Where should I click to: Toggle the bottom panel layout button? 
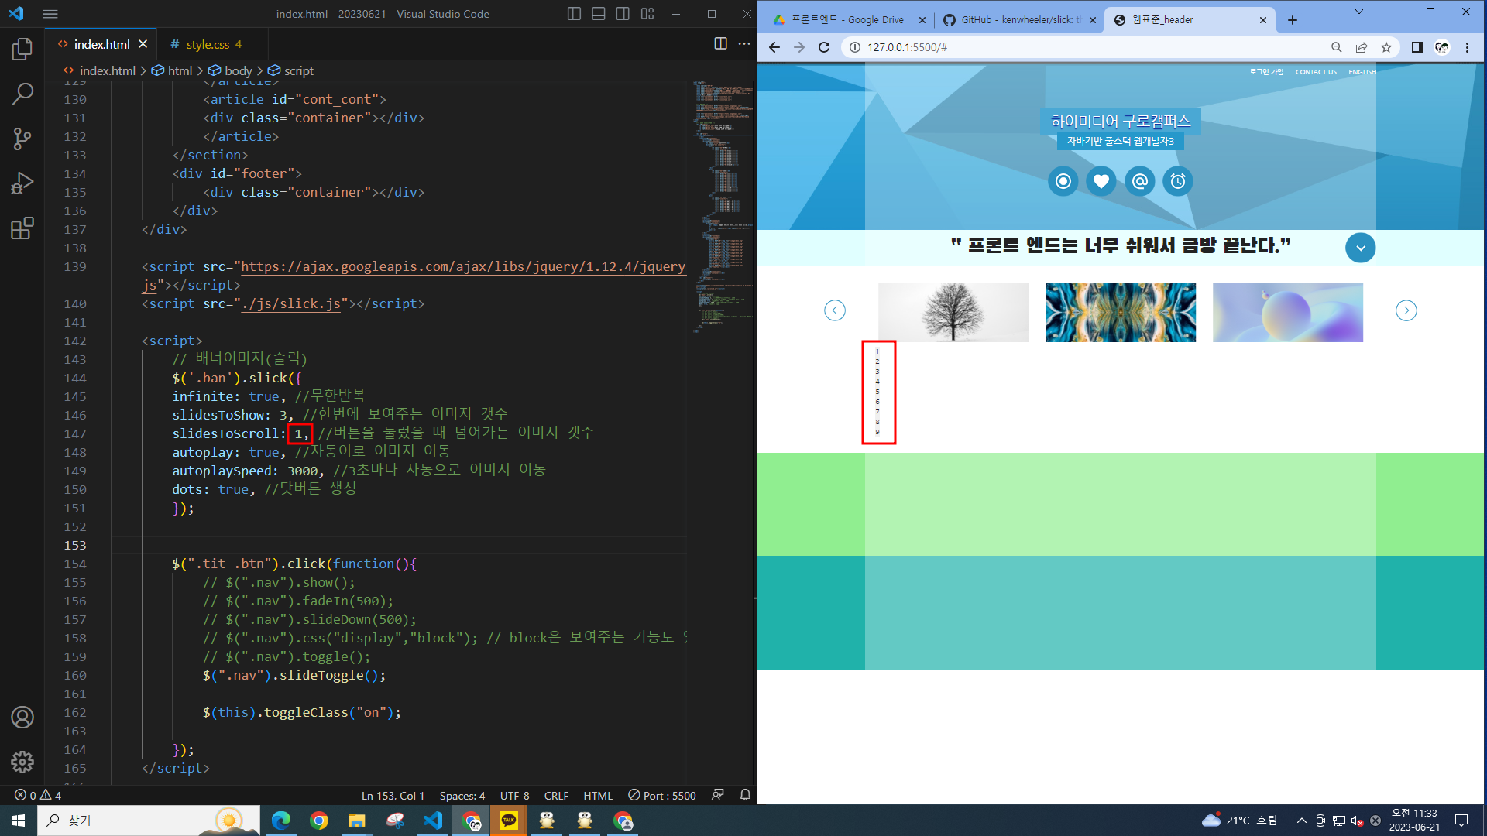click(599, 14)
